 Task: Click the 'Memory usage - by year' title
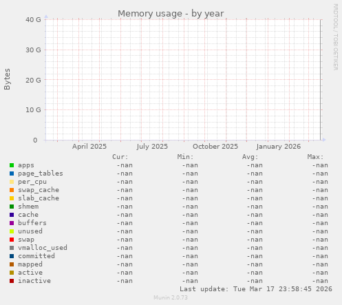click(171, 14)
